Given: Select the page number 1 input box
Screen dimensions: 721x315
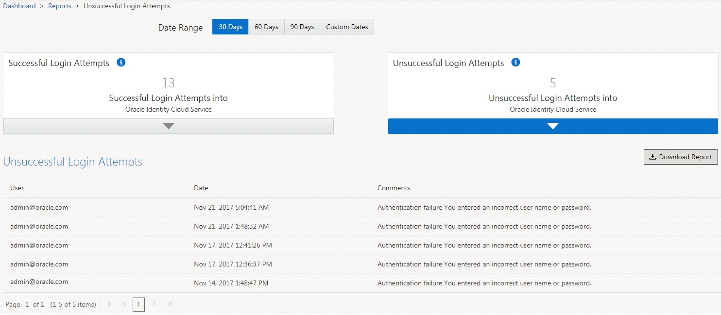Looking at the screenshot, I should (x=138, y=304).
